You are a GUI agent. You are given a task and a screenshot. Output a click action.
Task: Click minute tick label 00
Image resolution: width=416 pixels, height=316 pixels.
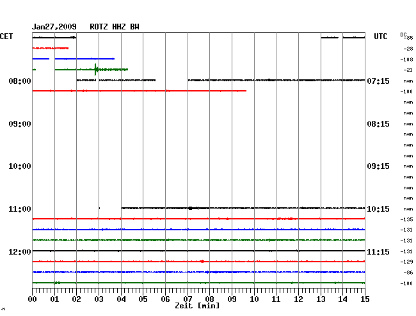(33, 299)
